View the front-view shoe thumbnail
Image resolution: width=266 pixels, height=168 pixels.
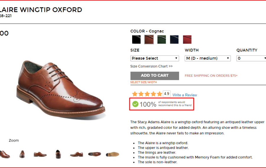click(x=22, y=154)
